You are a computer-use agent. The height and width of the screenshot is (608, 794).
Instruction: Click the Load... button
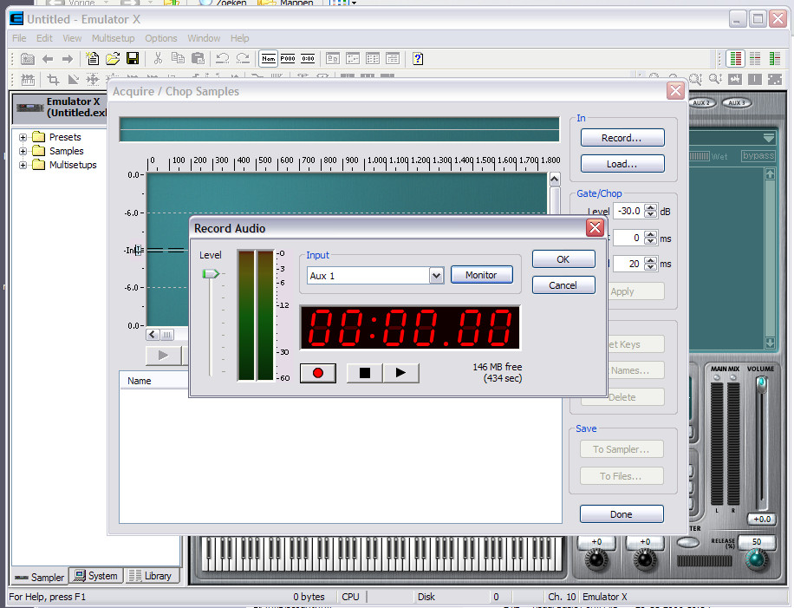(x=622, y=164)
